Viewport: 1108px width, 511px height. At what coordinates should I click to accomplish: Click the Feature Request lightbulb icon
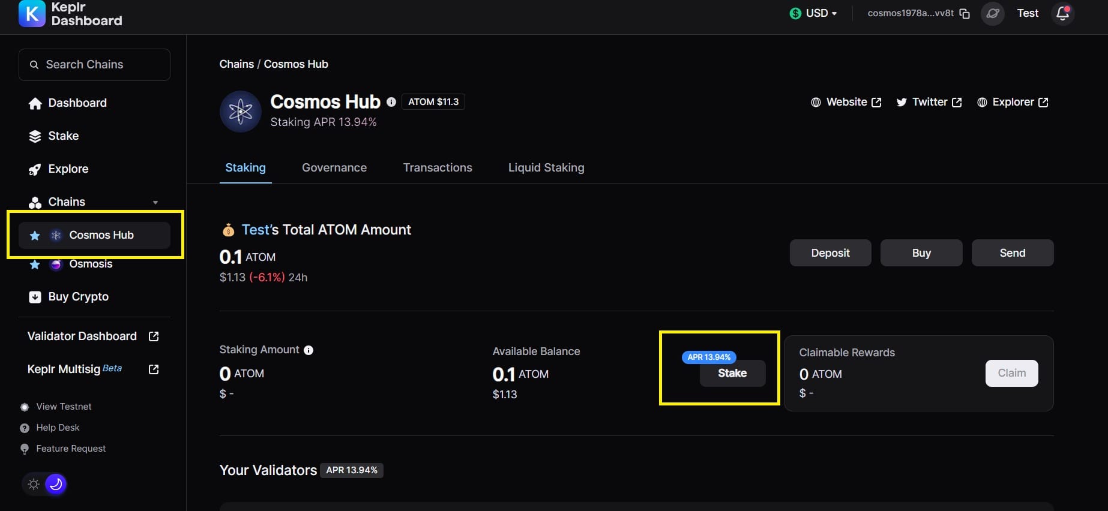25,449
